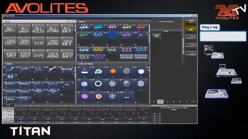Choose the pink circle gobo palette 22
Screen dimensions: 248x139
pos(141,72)
